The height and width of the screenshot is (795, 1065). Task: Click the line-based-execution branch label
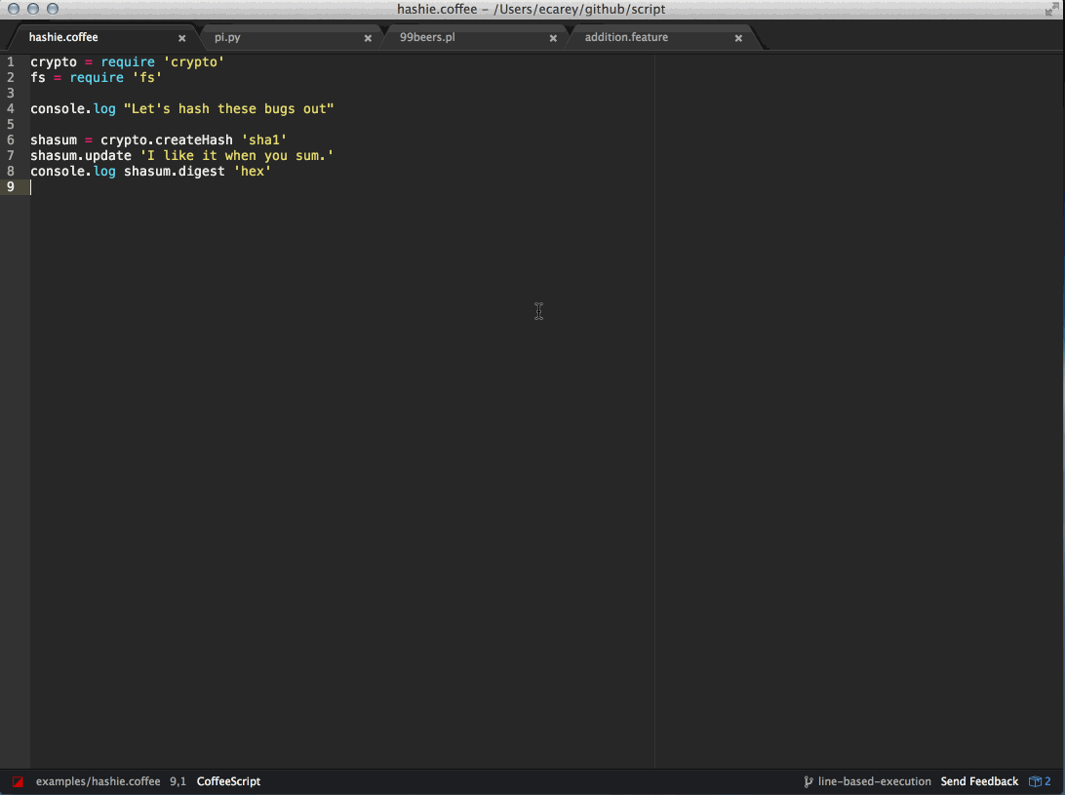pyautogui.click(x=874, y=780)
